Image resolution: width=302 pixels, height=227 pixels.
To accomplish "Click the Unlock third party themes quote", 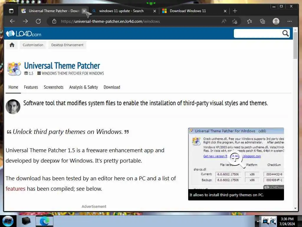I will point(68,132).
